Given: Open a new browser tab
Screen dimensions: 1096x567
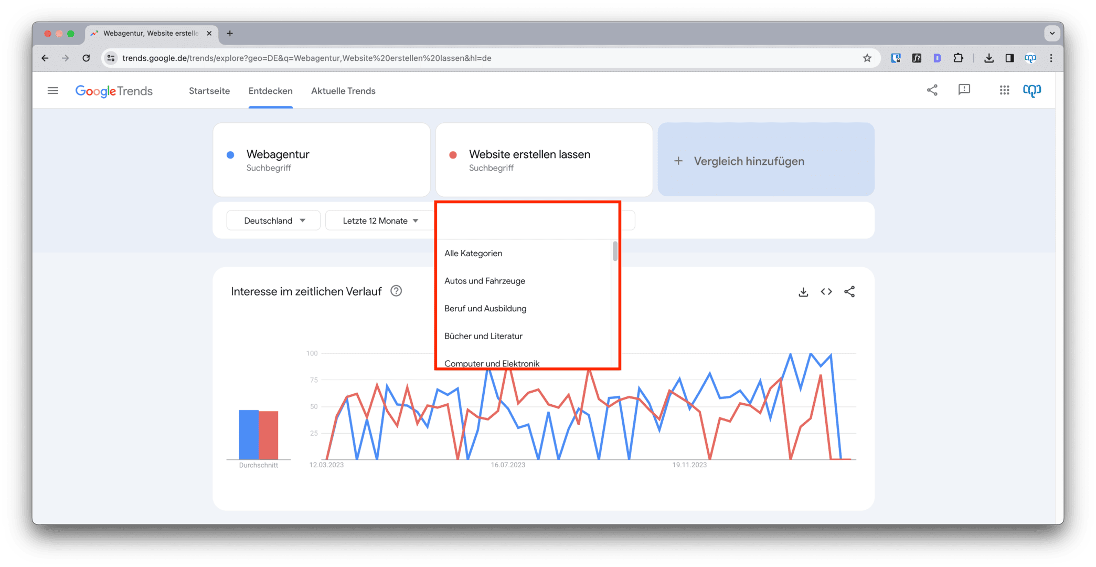Looking at the screenshot, I should [230, 33].
